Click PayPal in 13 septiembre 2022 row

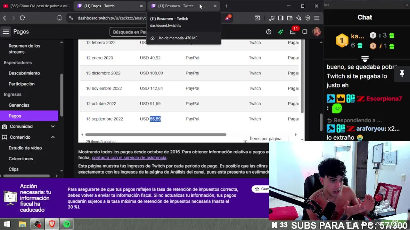coord(193,119)
